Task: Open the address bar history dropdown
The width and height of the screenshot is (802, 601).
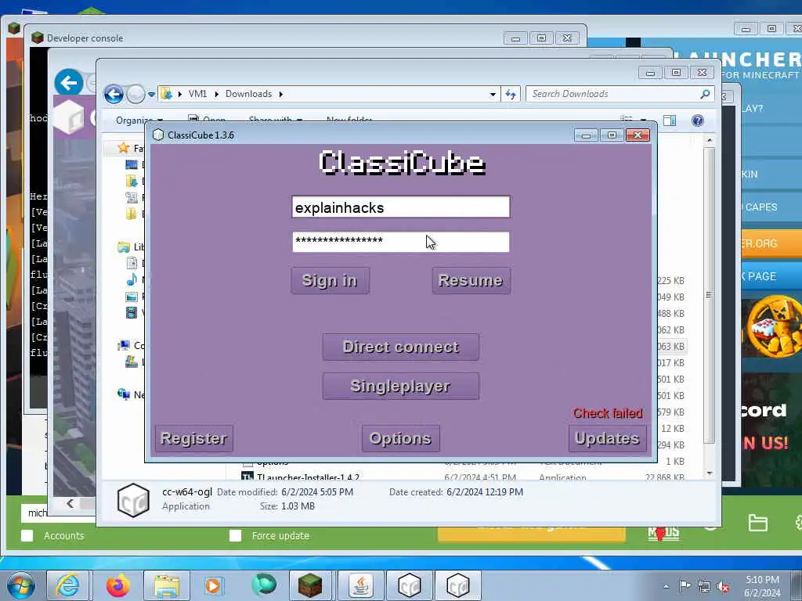Action: point(493,94)
